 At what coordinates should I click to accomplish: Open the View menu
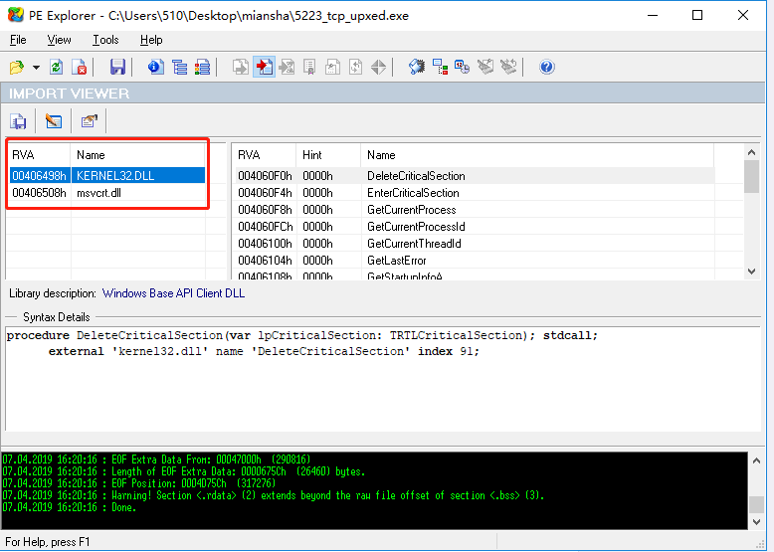pos(60,40)
